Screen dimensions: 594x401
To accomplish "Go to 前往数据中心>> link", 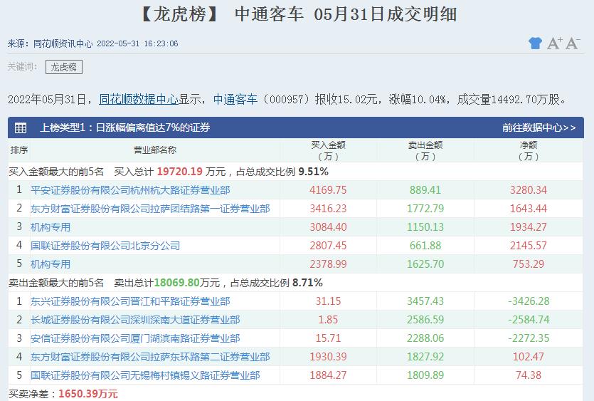I will point(539,128).
